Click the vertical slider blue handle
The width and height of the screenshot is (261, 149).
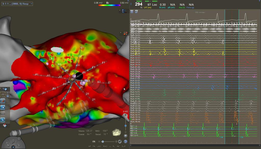[x=125, y=126]
